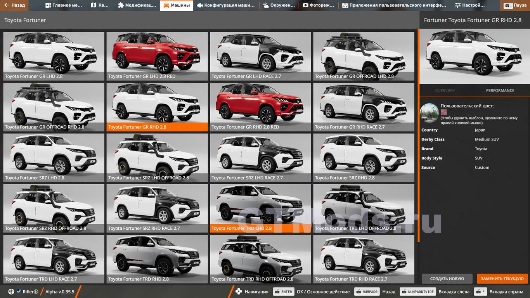
Task: Click the NUMPADDIVIDE key hint
Action: coord(418,292)
